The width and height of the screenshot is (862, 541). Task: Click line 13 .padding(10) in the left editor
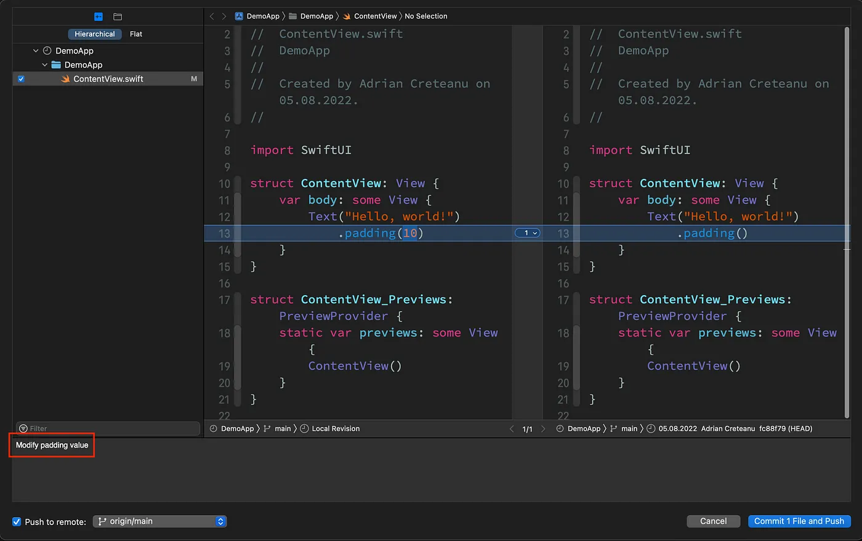point(381,233)
